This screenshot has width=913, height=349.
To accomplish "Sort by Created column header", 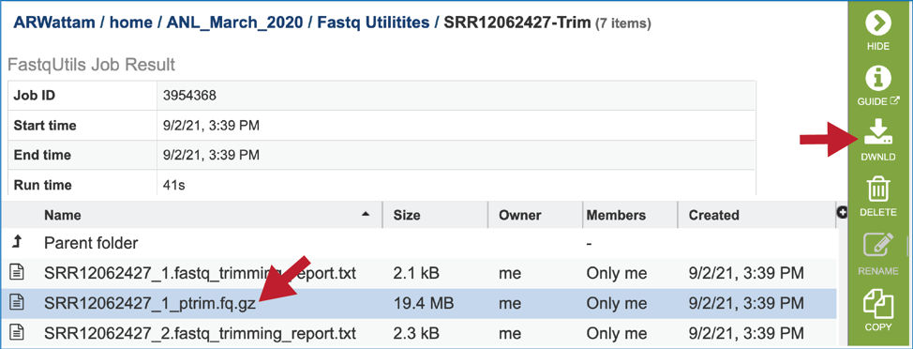I will [714, 215].
